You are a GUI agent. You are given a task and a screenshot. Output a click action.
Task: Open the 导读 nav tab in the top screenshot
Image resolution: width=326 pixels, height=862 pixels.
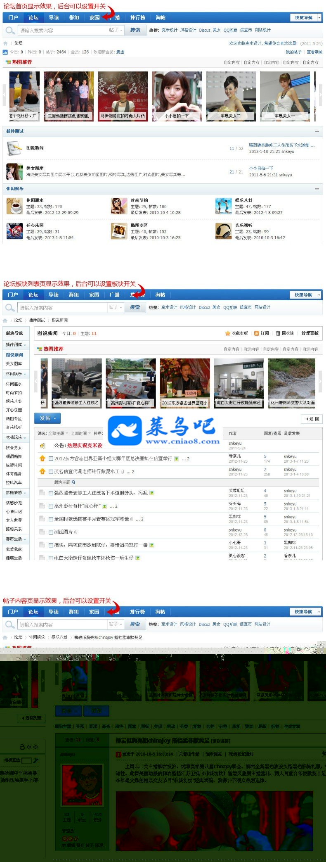[54, 18]
